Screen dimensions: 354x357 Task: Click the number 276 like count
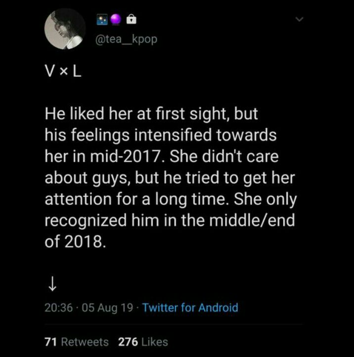(x=128, y=342)
